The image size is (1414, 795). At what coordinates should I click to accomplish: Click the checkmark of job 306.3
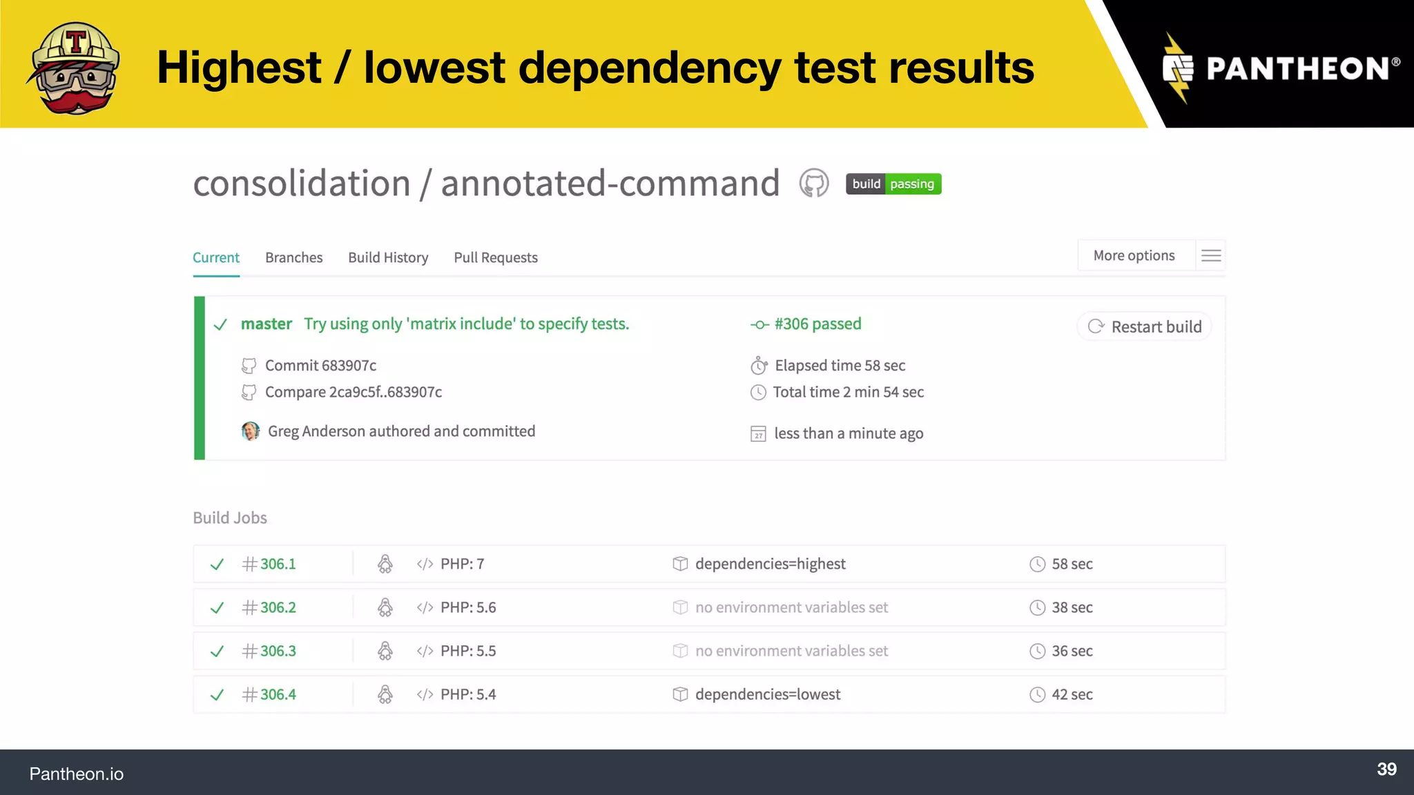coord(217,651)
